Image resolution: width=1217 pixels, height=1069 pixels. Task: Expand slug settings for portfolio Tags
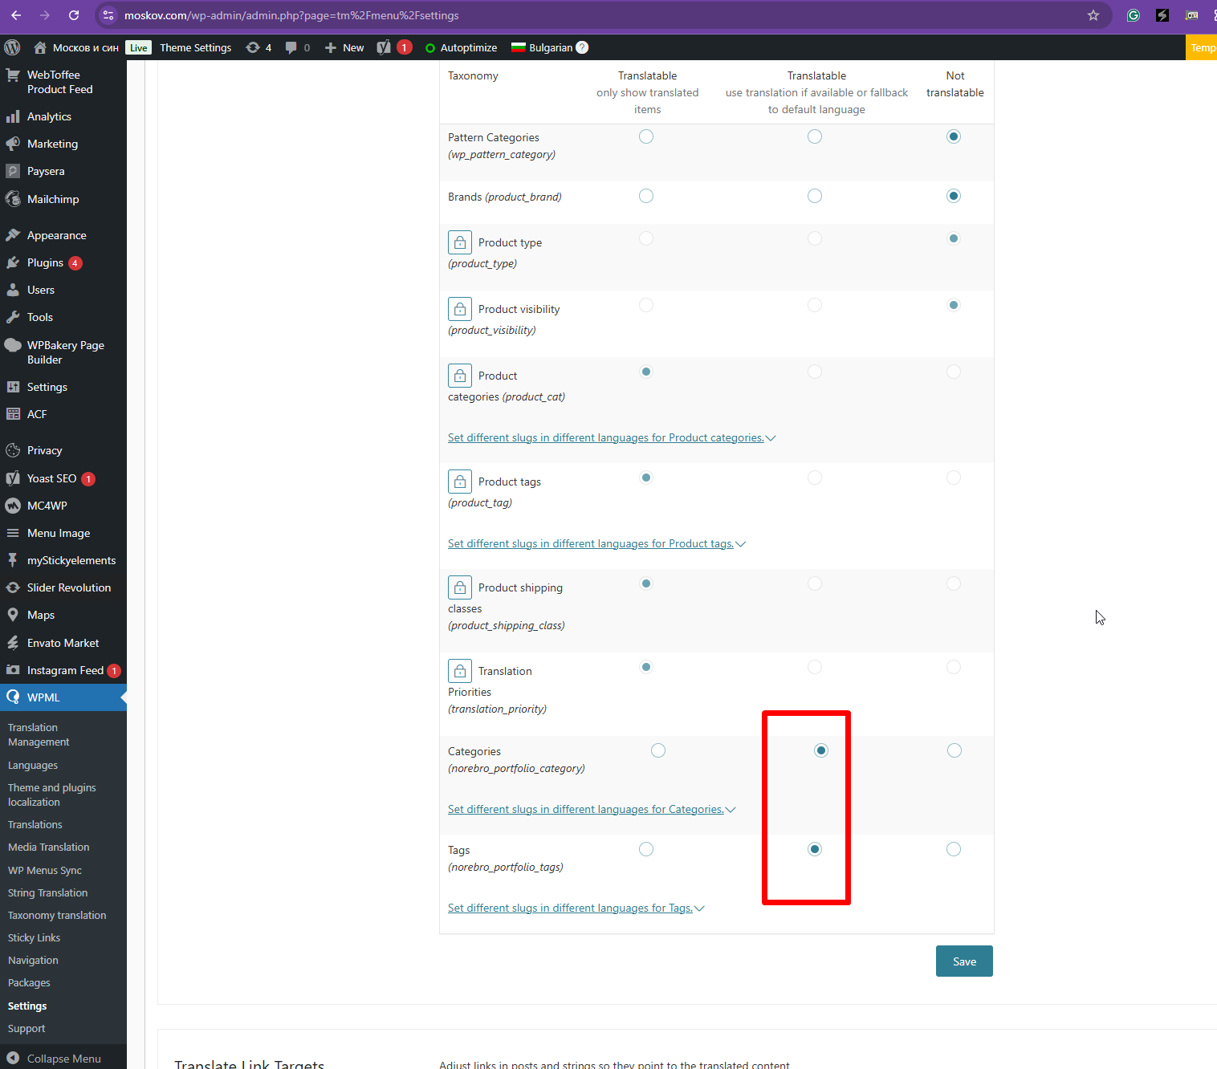pyautogui.click(x=576, y=908)
